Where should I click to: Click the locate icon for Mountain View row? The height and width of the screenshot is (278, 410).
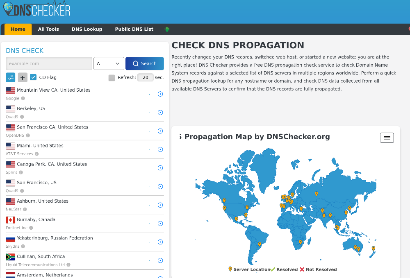pyautogui.click(x=160, y=94)
